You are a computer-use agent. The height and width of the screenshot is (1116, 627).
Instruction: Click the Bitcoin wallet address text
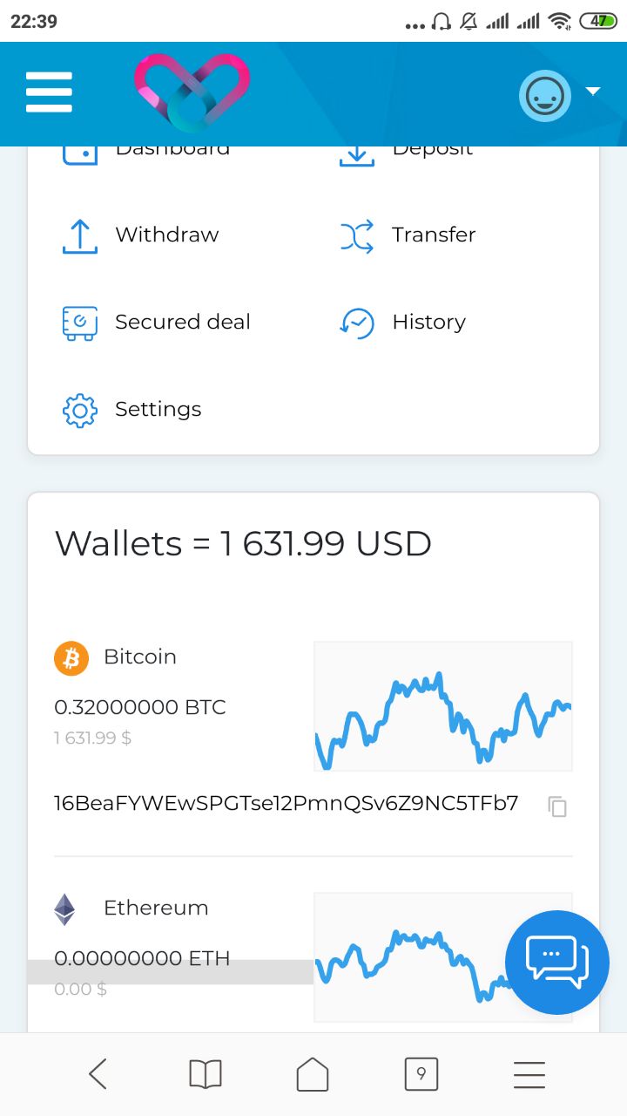(286, 803)
